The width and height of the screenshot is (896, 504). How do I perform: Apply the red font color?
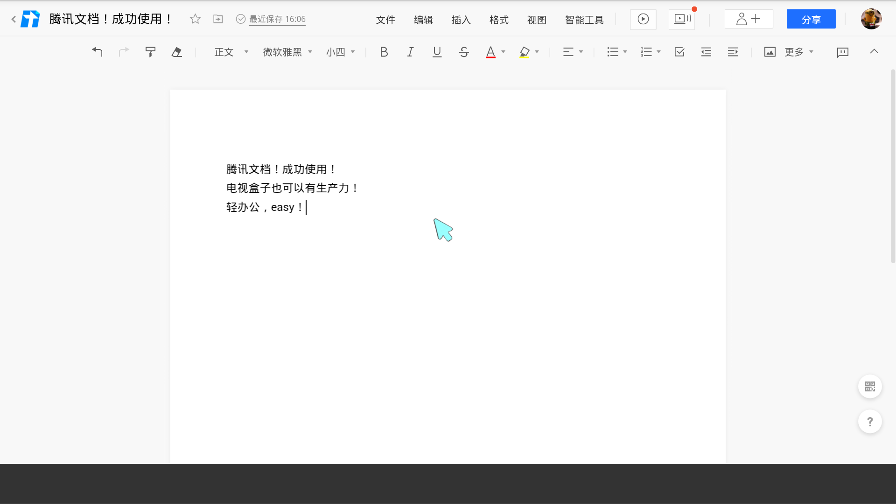(x=490, y=52)
